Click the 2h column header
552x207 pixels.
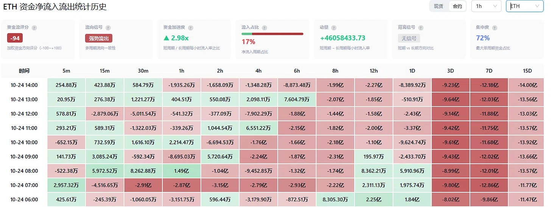point(220,71)
